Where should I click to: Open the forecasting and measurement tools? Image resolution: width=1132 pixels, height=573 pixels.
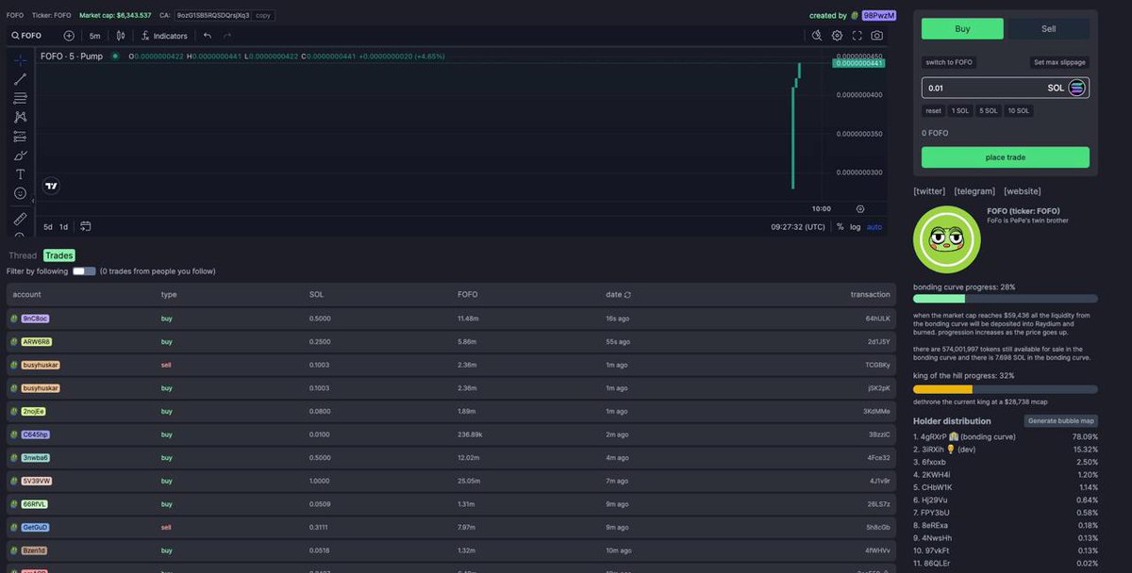point(20,136)
